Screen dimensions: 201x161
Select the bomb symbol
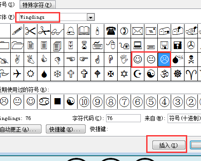tap(178, 59)
